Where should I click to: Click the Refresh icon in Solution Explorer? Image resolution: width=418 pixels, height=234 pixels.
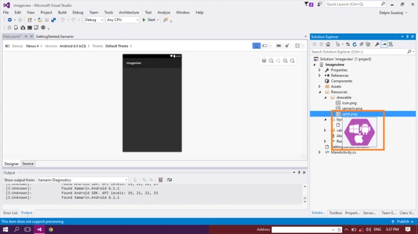click(354, 44)
